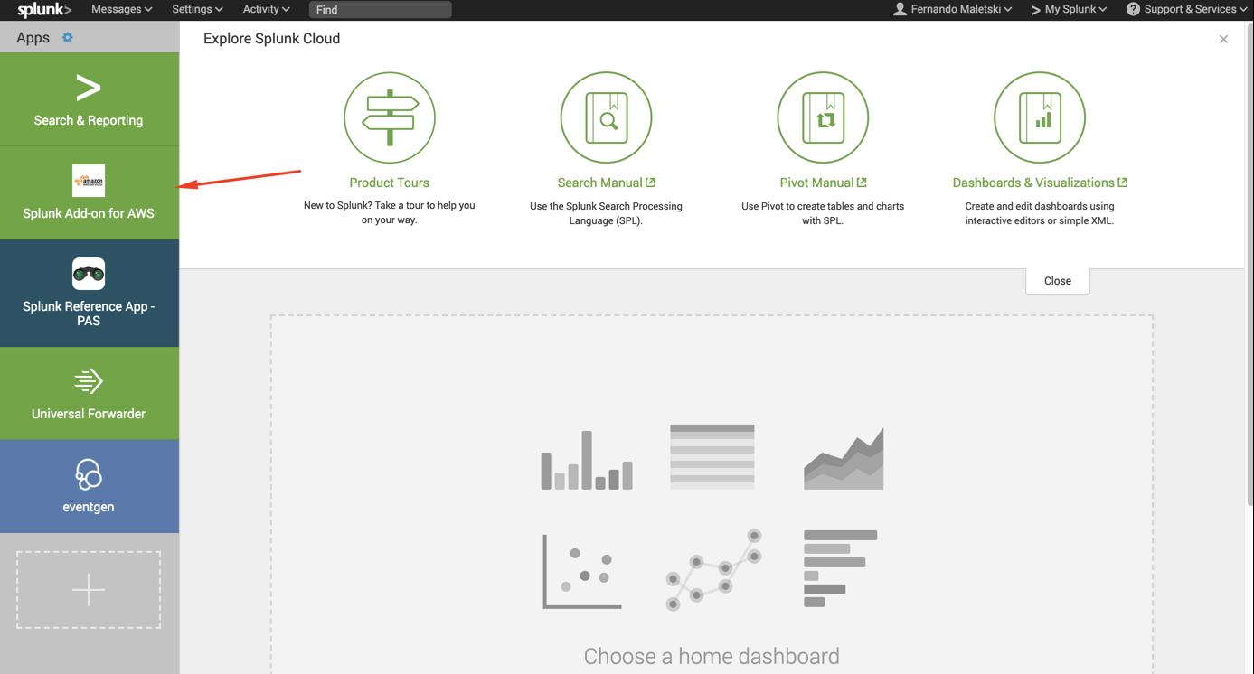The image size is (1254, 674).
Task: Click the bar chart placeholder icon
Action: coord(587,459)
